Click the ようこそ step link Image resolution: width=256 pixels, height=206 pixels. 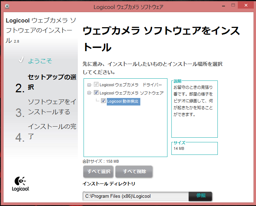coord(40,61)
